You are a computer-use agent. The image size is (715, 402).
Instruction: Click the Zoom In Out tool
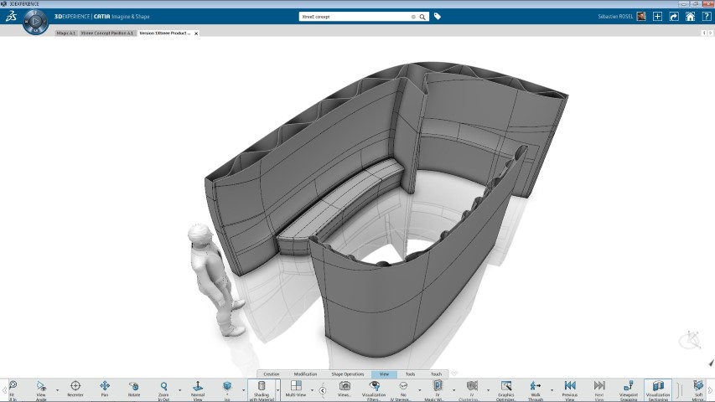pyautogui.click(x=164, y=386)
